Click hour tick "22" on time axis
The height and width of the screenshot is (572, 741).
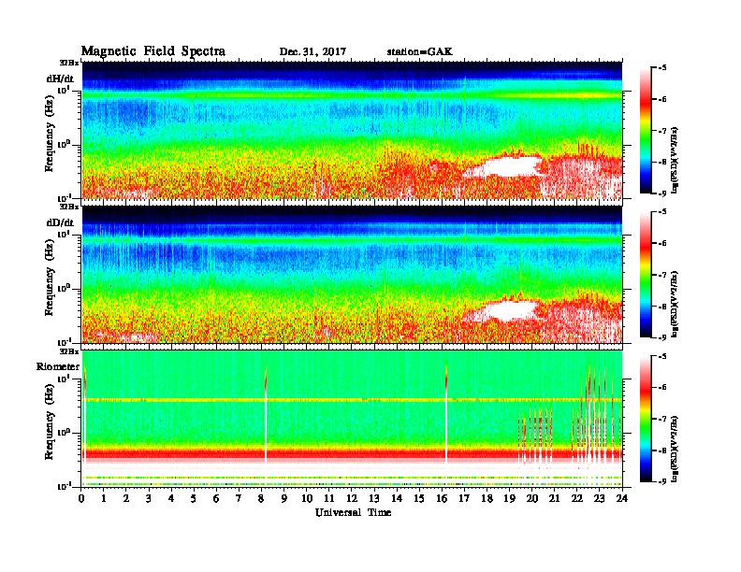pos(577,499)
